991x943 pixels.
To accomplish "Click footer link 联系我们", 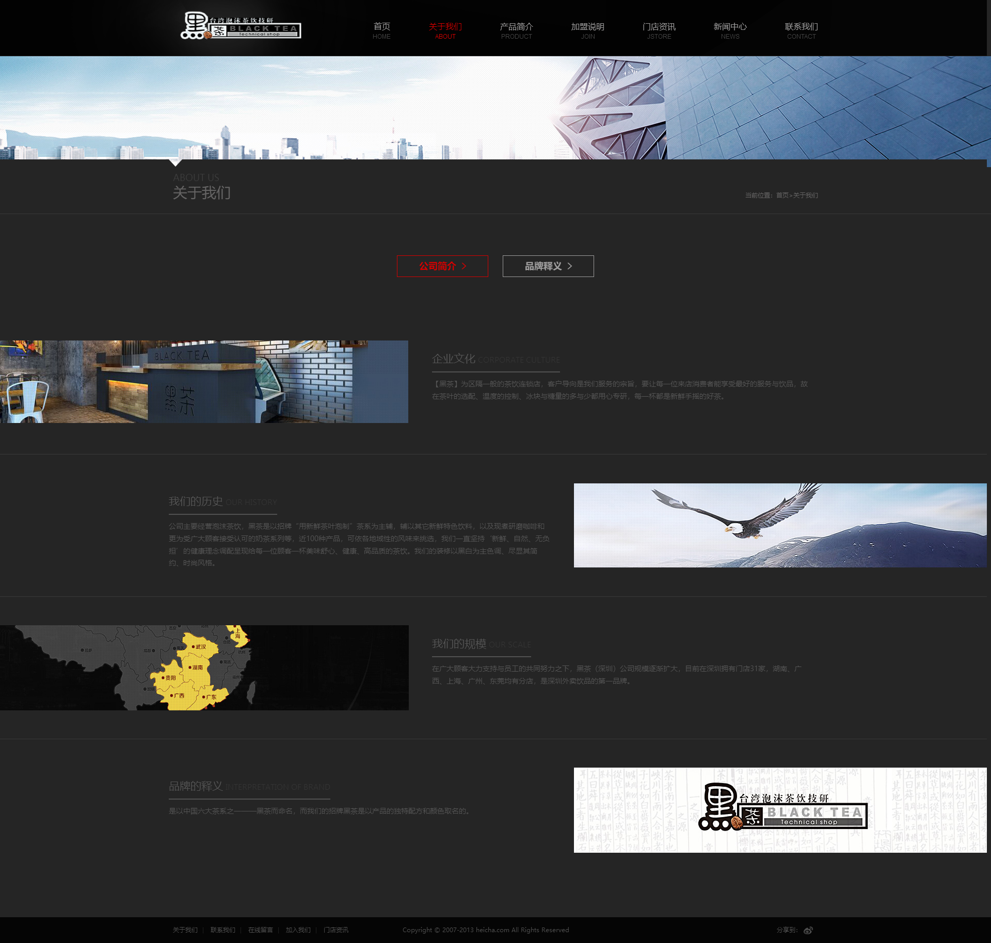I will point(222,930).
